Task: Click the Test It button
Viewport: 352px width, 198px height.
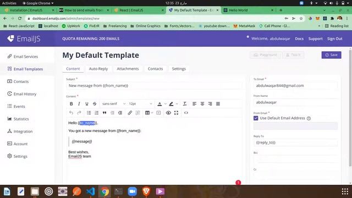Action: click(x=293, y=55)
